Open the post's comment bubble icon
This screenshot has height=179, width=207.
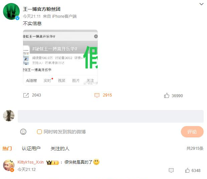coord(97,95)
